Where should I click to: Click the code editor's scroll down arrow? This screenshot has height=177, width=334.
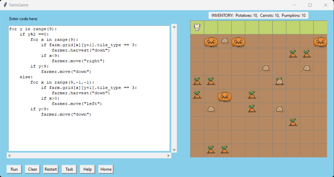[x=174, y=150]
